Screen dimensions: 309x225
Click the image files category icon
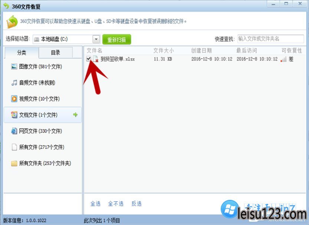click(x=14, y=67)
